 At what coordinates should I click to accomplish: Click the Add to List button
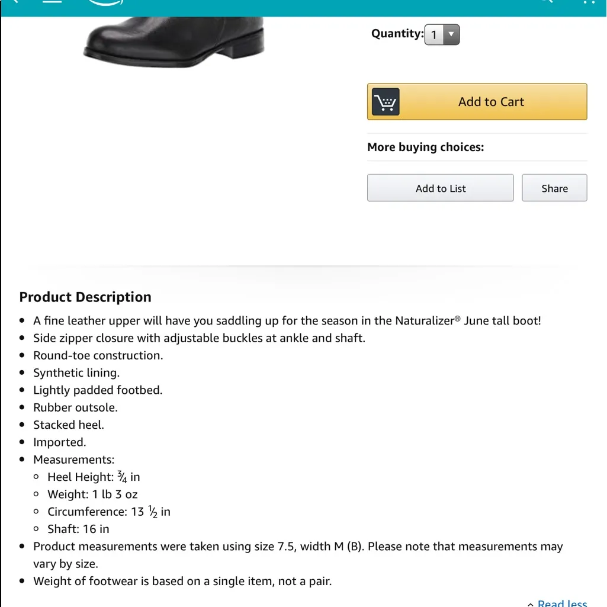[x=440, y=188]
